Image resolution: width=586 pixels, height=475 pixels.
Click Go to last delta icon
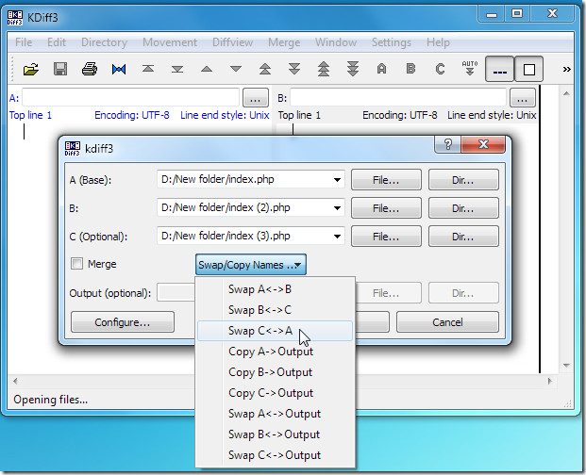pos(177,69)
